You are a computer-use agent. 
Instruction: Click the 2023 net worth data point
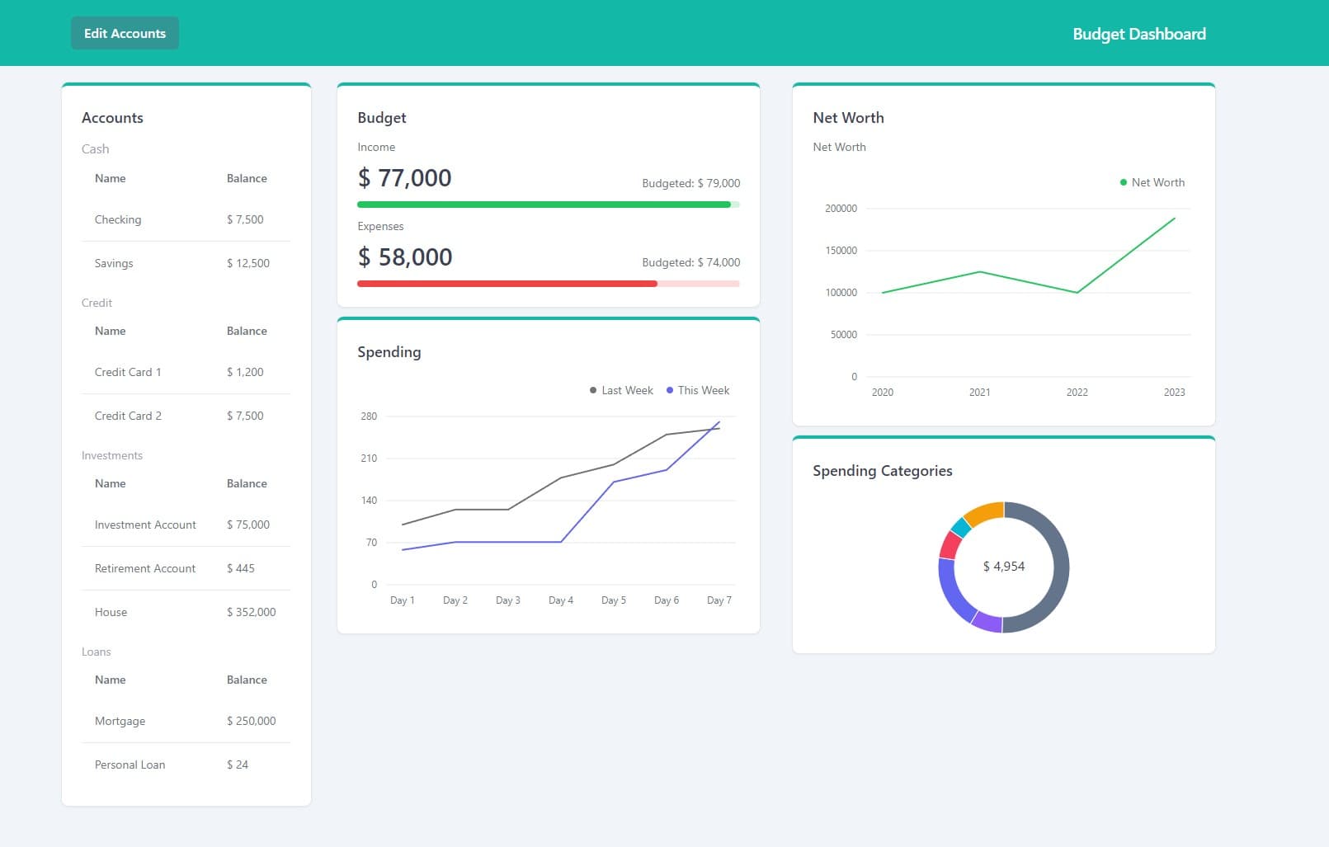click(1175, 219)
